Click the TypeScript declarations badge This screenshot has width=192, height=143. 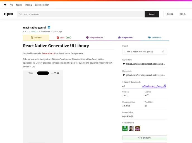[49, 27]
